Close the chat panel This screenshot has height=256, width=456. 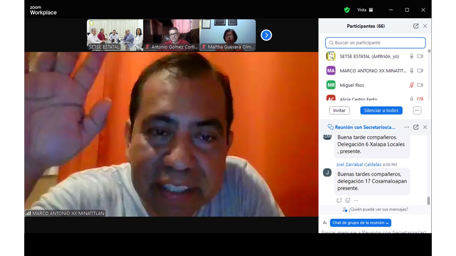425,127
